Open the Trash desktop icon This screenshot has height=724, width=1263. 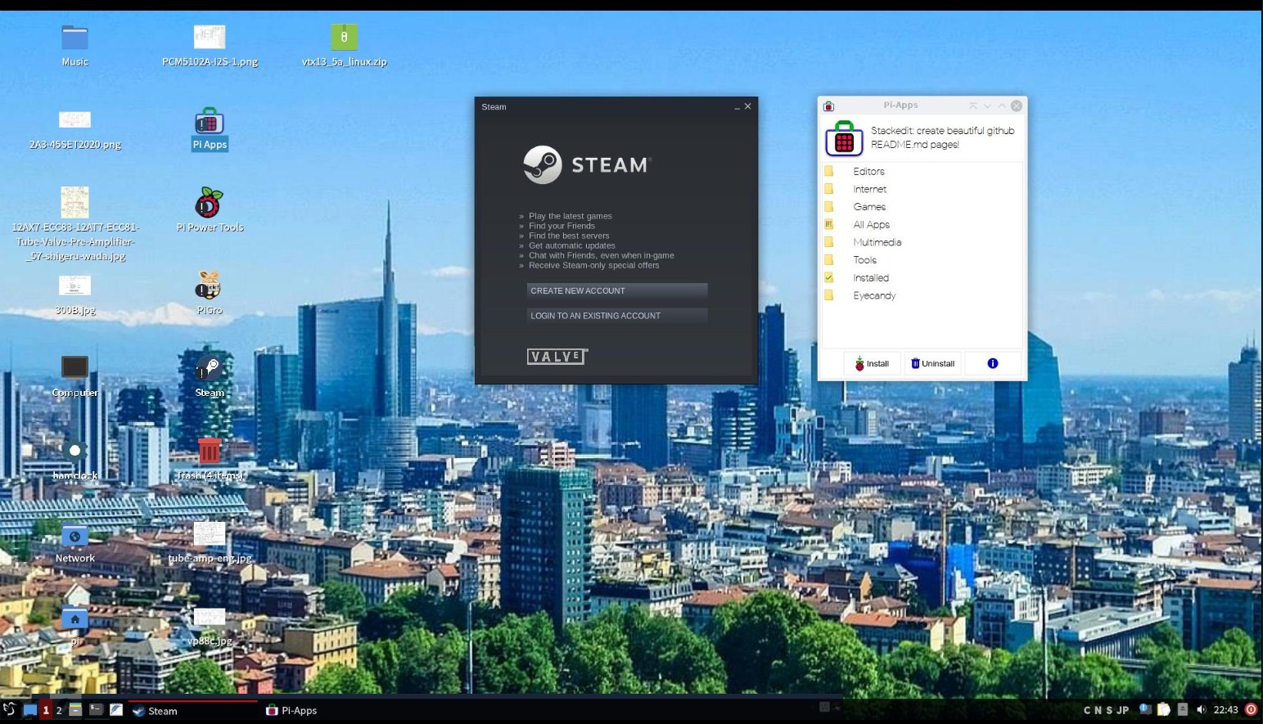(x=209, y=452)
